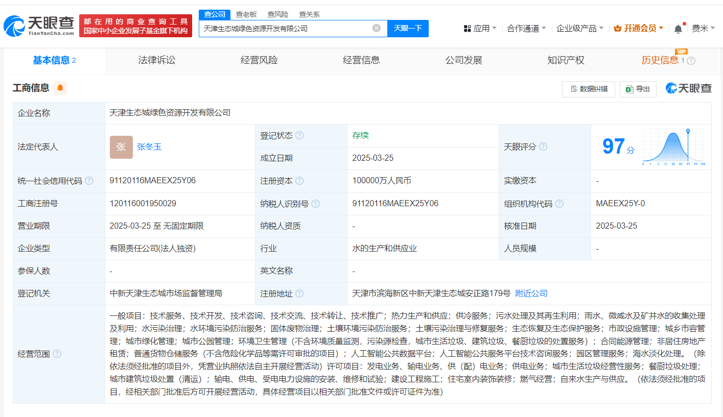The width and height of the screenshot is (723, 417).
Task: Click the 导出 export button
Action: [638, 89]
